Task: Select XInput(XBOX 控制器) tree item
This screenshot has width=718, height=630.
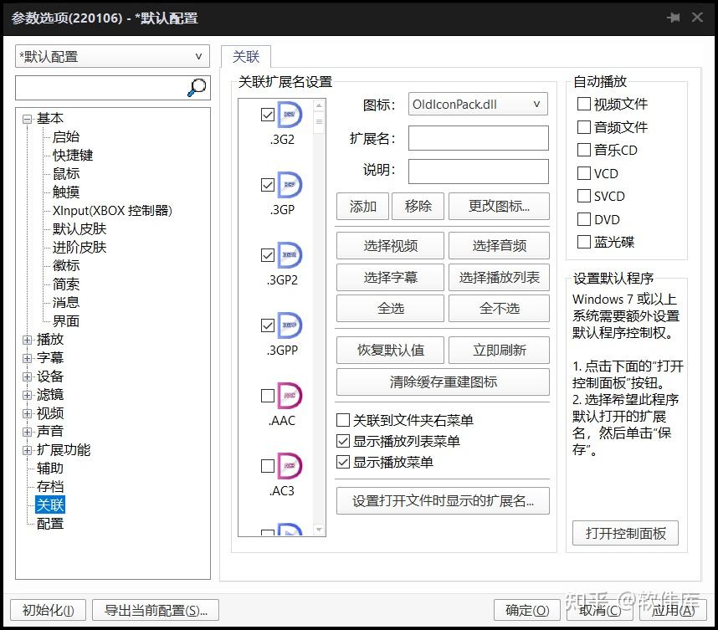Action: click(112, 211)
